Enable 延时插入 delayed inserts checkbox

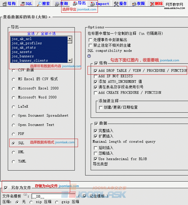(96, 148)
